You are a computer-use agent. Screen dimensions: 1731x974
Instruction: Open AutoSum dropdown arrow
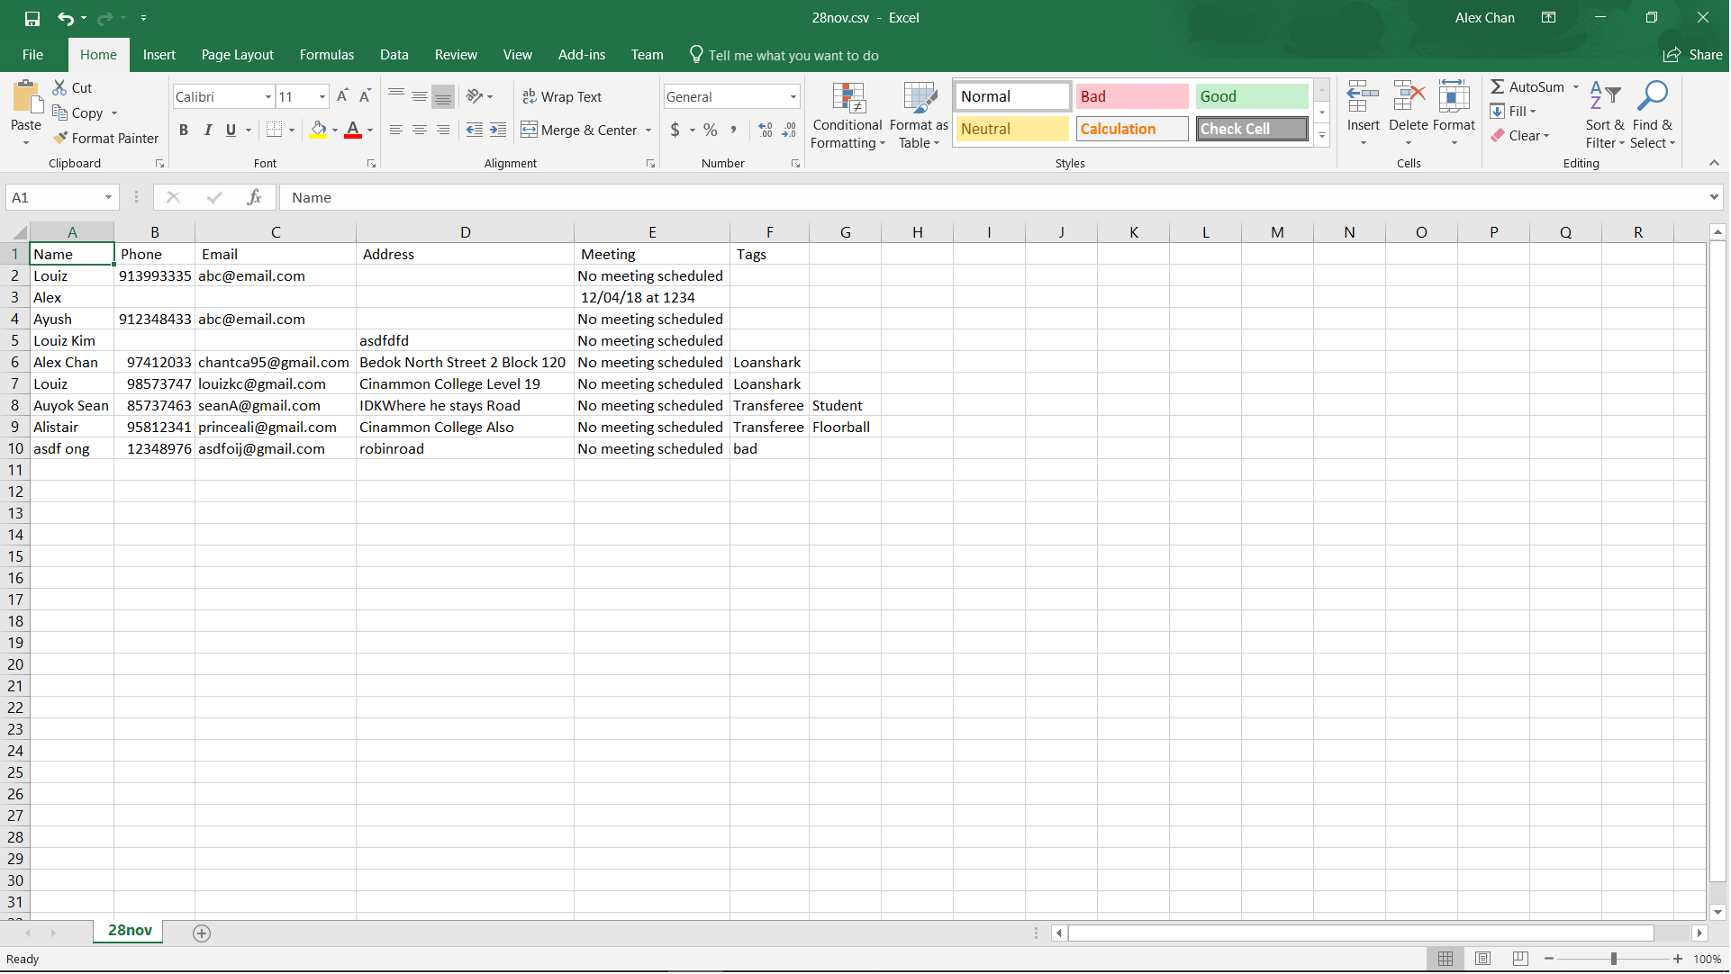point(1576,86)
